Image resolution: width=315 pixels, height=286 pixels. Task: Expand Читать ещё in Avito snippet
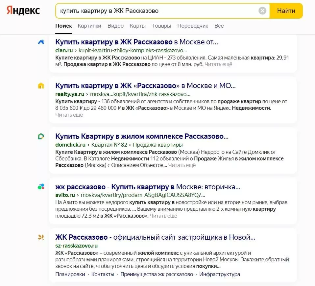(163, 216)
